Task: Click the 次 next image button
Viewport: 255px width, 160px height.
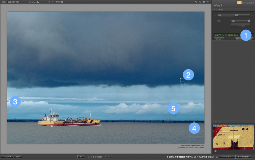Action: [109, 157]
